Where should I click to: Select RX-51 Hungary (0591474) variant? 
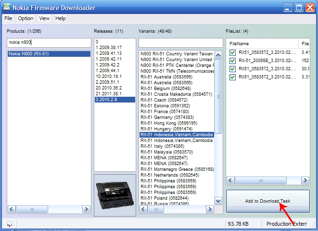pos(177,129)
